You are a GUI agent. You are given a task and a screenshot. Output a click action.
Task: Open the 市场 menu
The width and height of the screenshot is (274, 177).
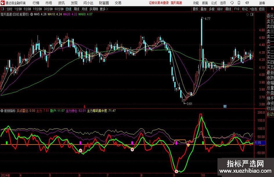pos(49,3)
